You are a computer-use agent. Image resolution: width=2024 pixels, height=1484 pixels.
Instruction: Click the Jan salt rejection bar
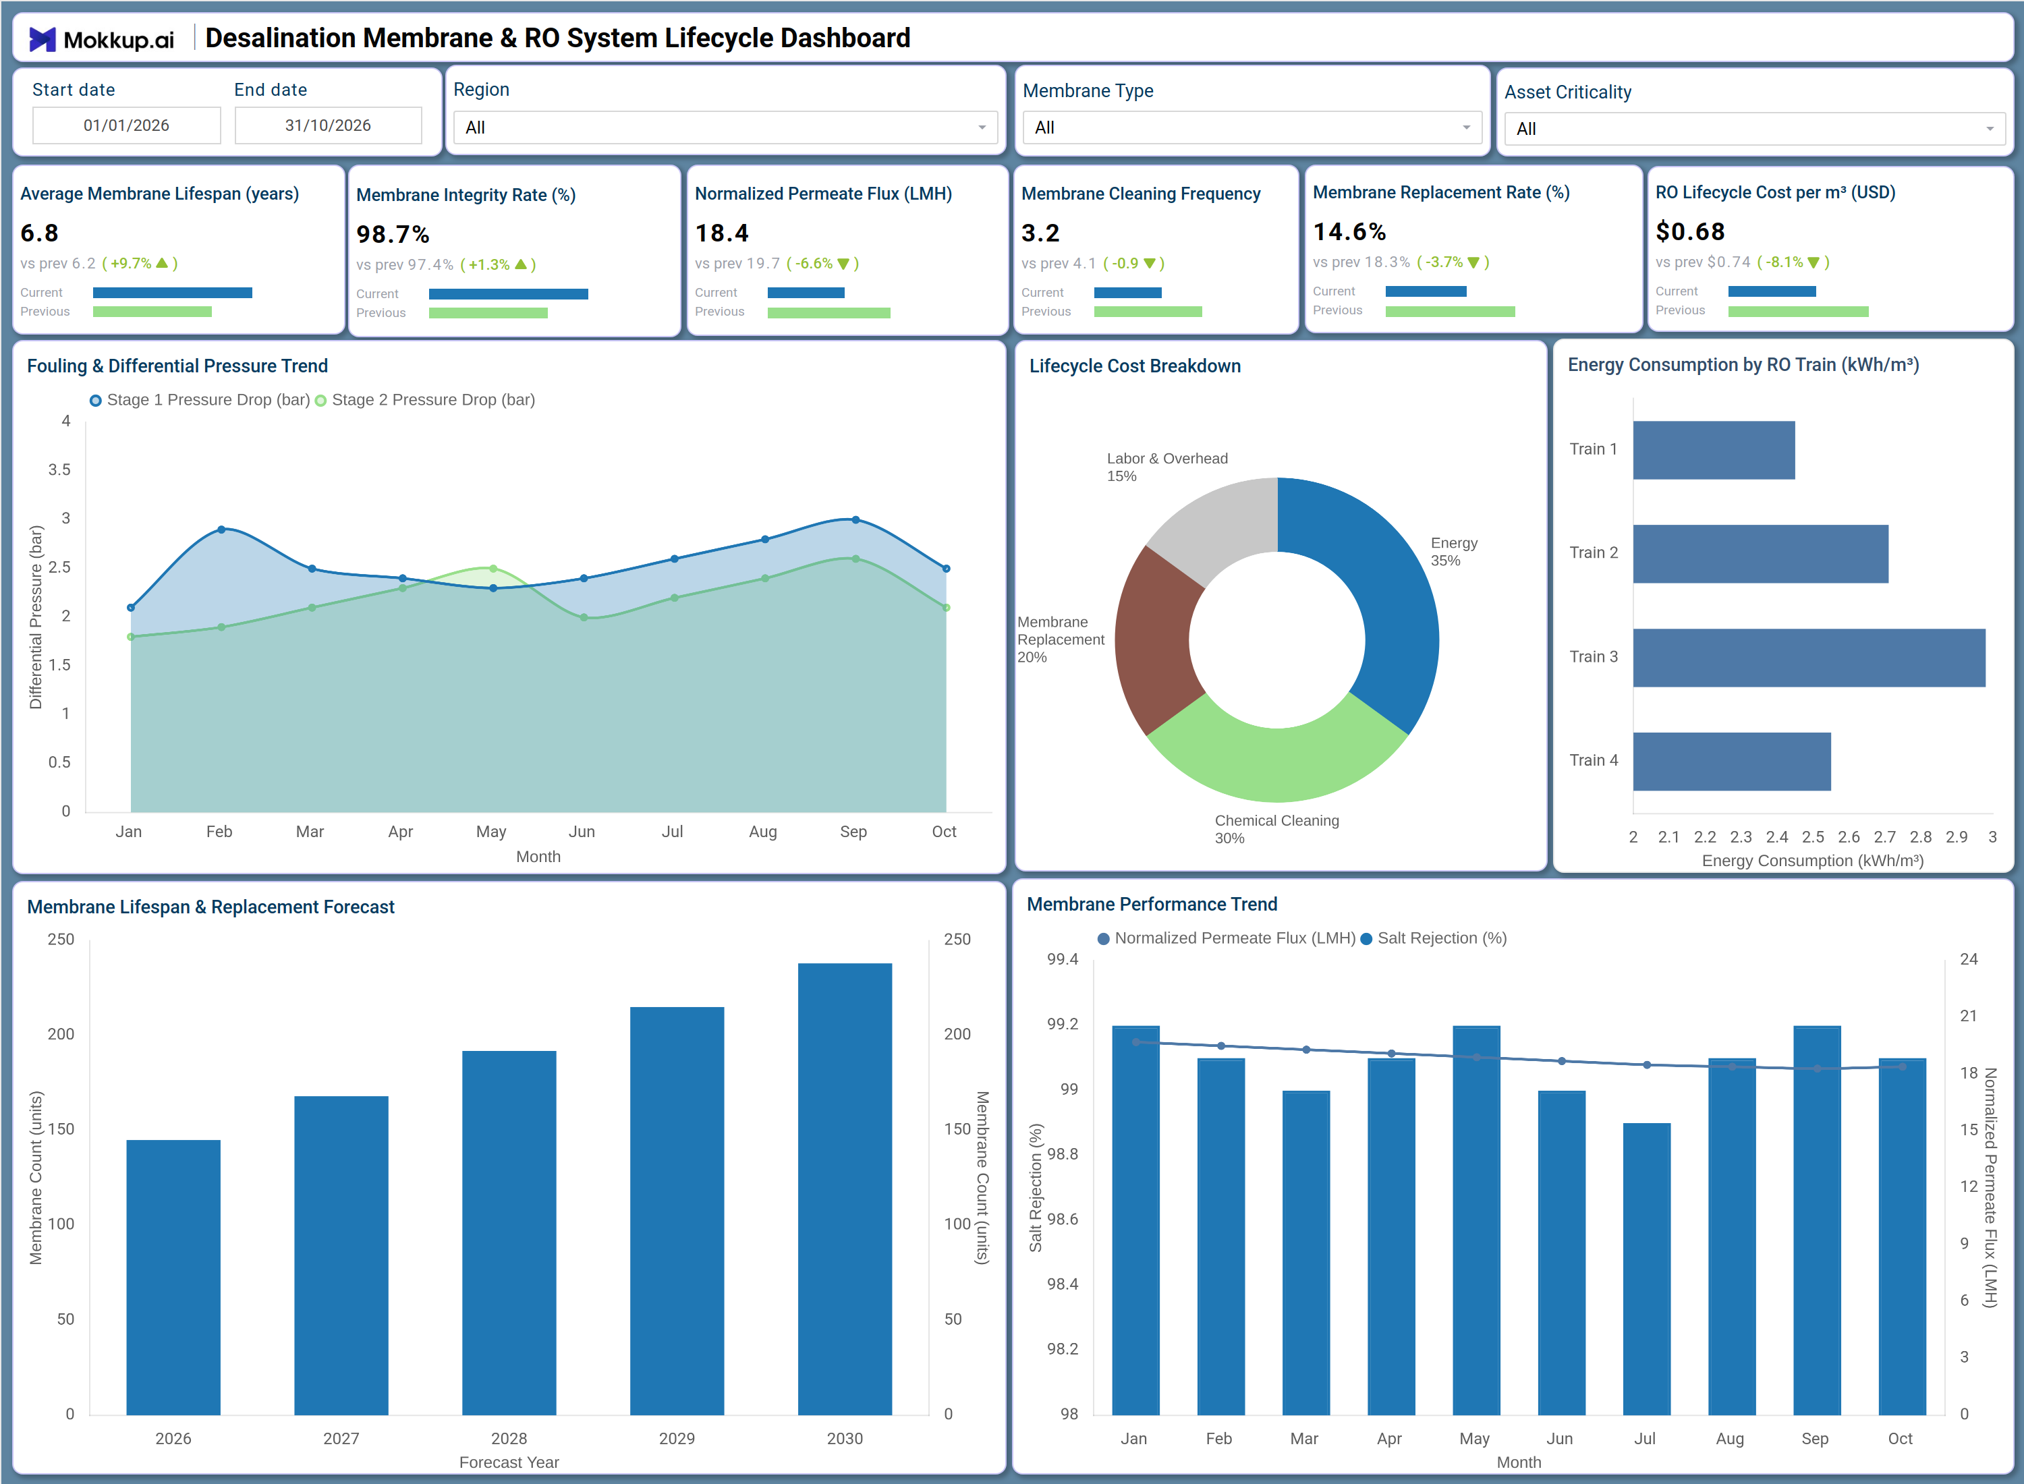coord(1135,1220)
